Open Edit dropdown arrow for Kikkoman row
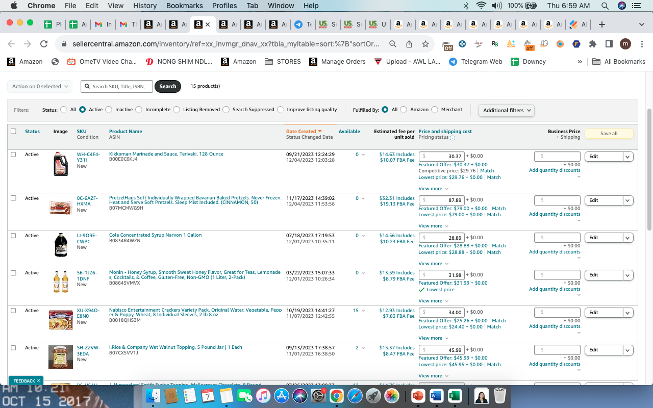This screenshot has height=408, width=653. coord(628,157)
